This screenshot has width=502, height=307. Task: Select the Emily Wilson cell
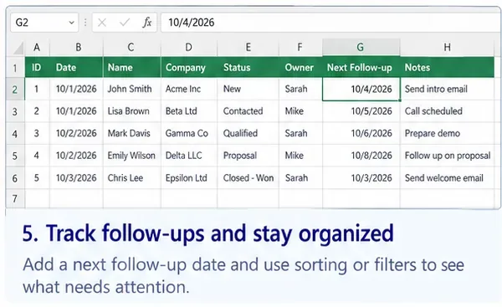[x=132, y=156]
